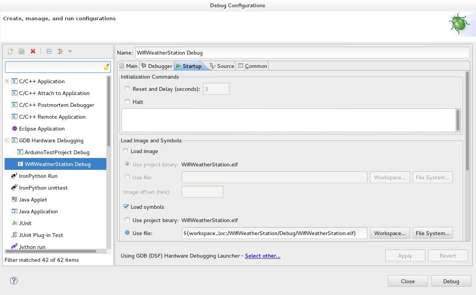Click the JUnit Plug-in Test icon
The image size is (476, 295).
tap(14, 235)
